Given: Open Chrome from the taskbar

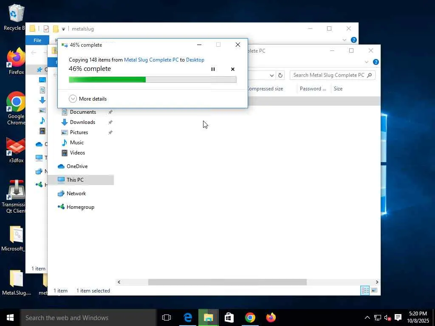Looking at the screenshot, I should 250,318.
